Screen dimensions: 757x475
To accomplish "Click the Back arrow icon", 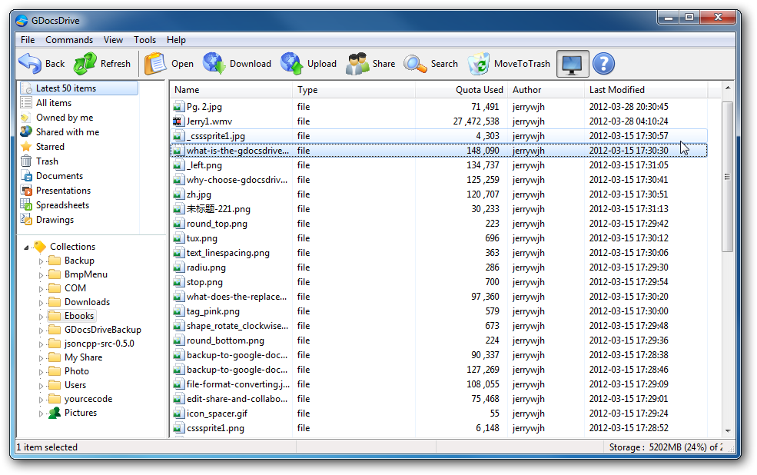I will point(30,64).
